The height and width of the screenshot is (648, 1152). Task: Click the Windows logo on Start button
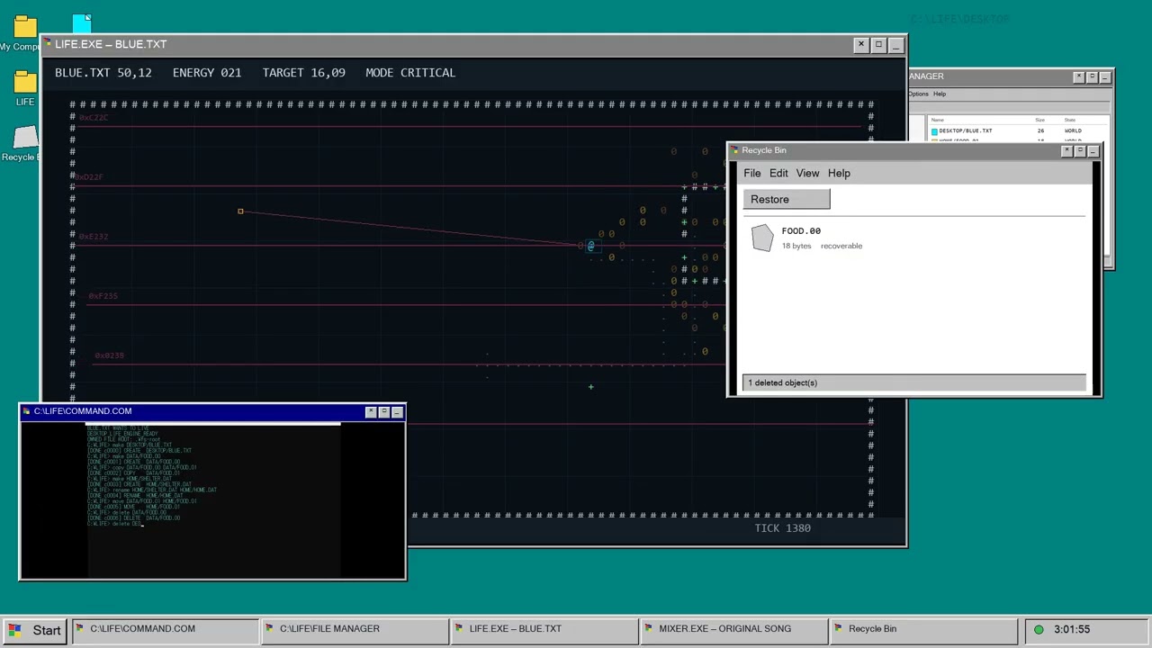tap(15, 630)
